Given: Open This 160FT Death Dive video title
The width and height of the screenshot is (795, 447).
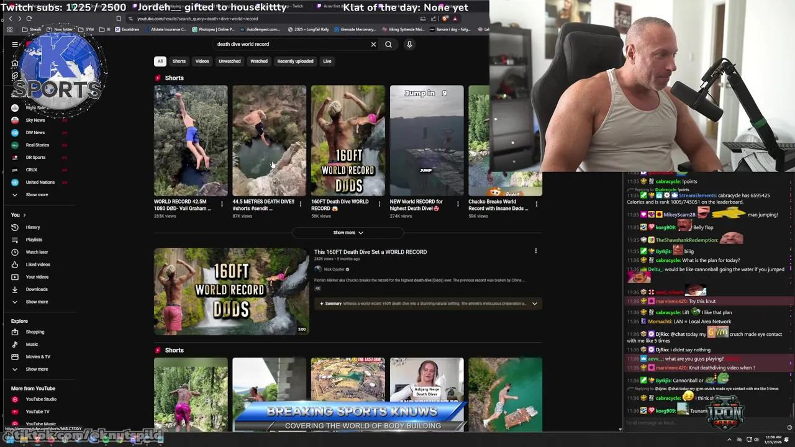Looking at the screenshot, I should coord(370,252).
